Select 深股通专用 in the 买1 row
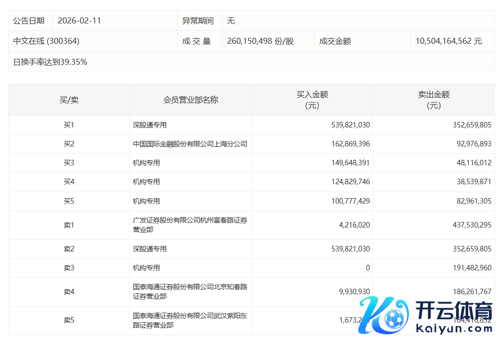 (146, 125)
